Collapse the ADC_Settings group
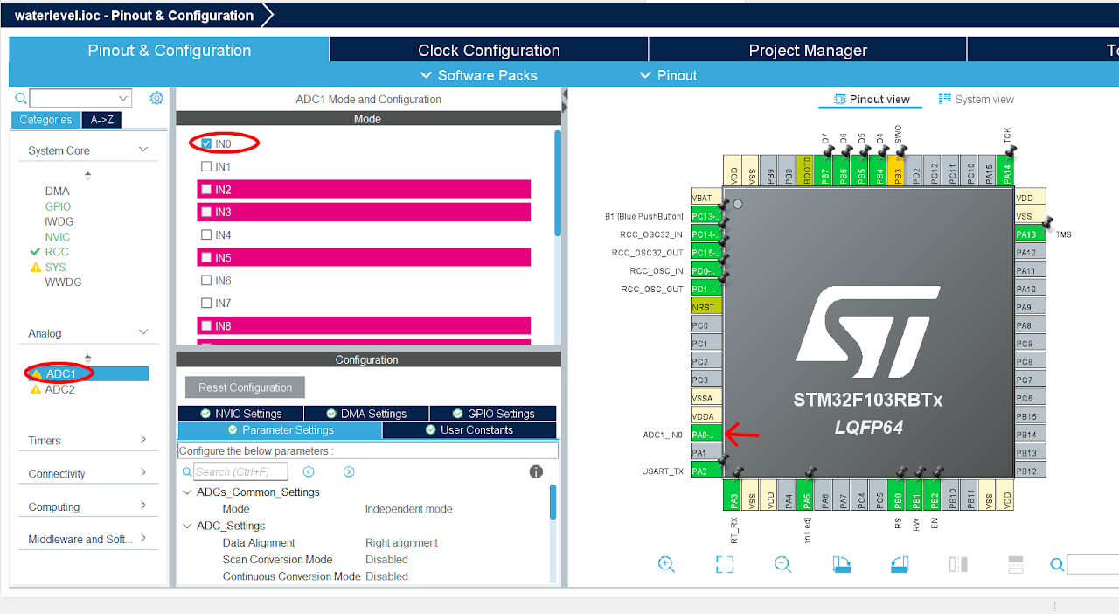 pos(187,526)
